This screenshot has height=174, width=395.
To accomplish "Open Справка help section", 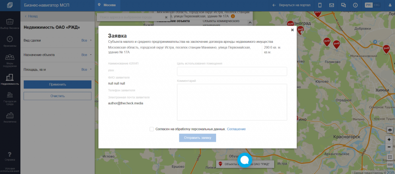I will click(x=10, y=156).
